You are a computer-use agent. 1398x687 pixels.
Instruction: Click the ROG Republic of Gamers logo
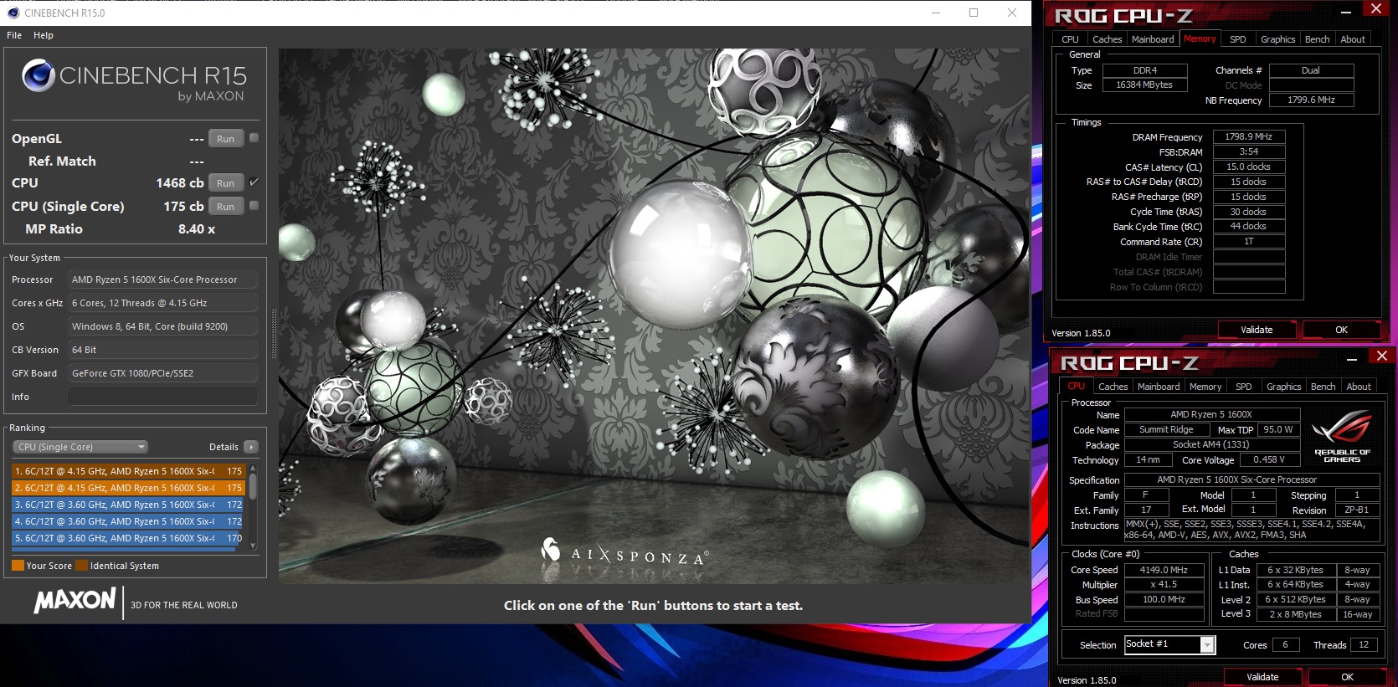coord(1342,437)
